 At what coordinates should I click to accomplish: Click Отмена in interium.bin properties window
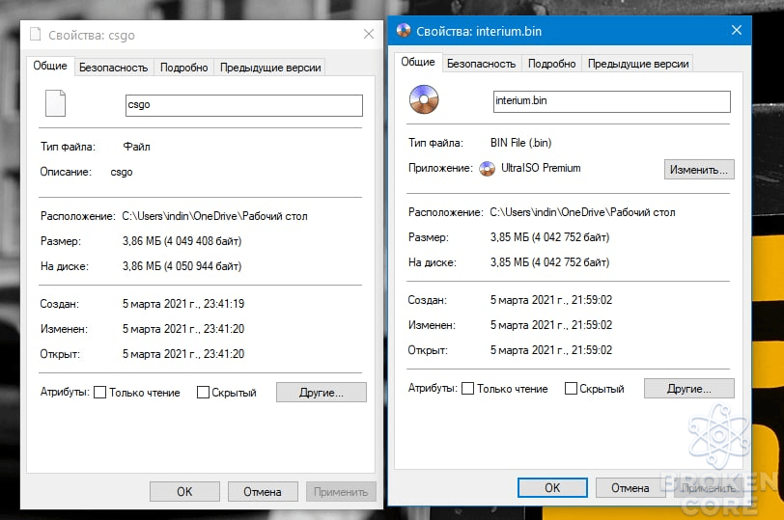(x=630, y=488)
